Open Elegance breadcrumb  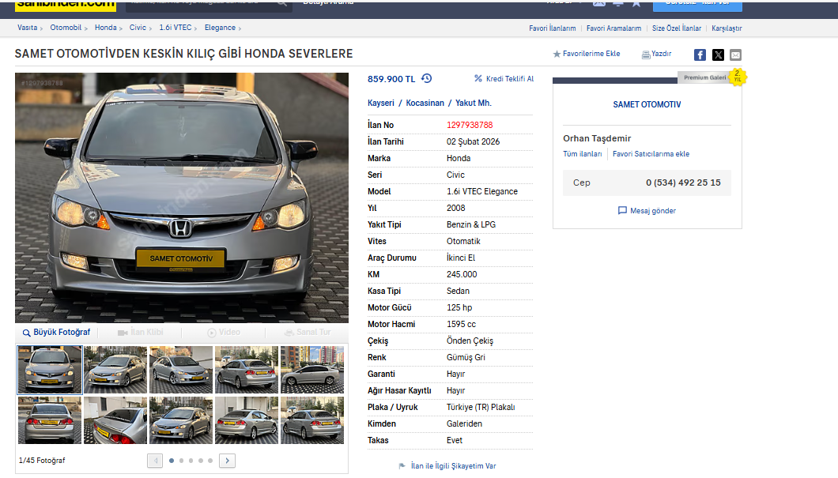tap(220, 28)
